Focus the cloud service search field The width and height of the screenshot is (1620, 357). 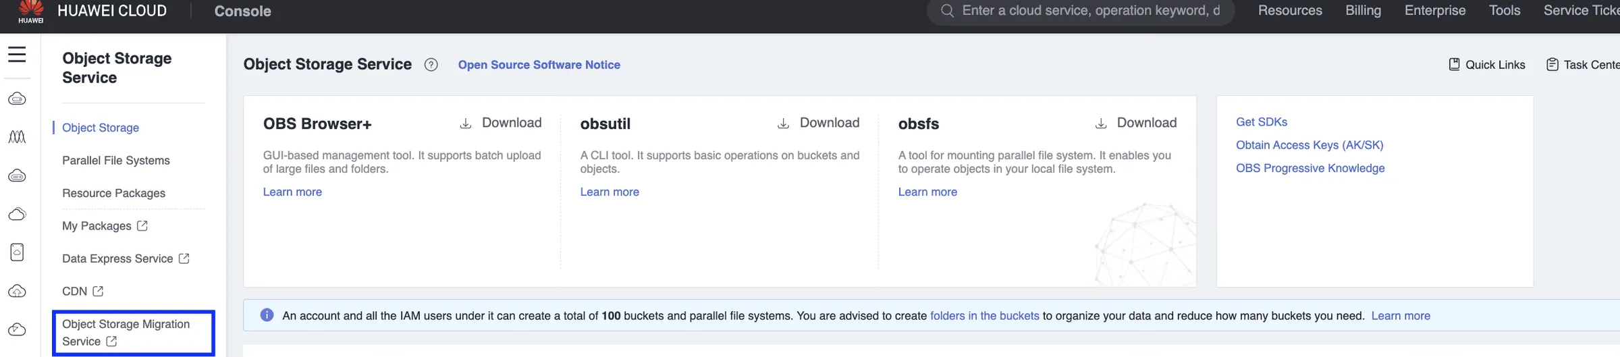coord(1090,11)
